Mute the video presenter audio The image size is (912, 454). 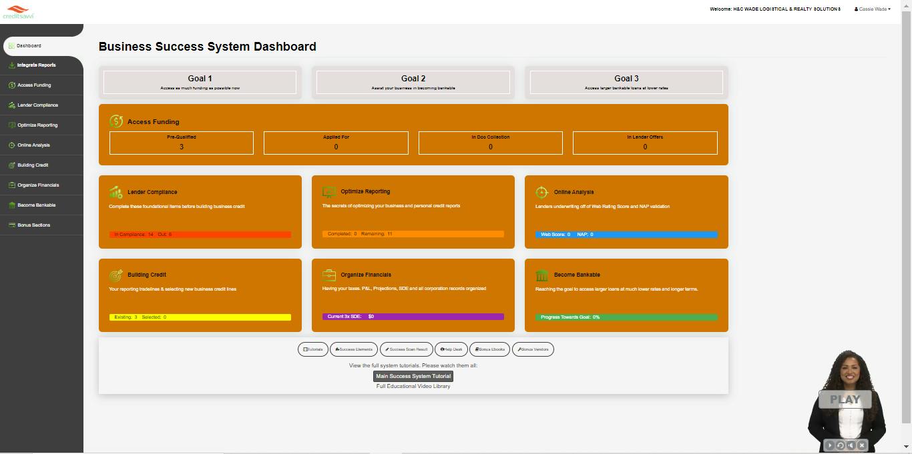tap(851, 445)
